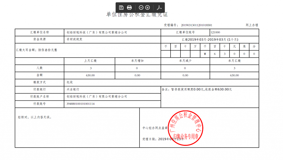The width and height of the screenshot is (283, 160).
Task: Click the 本月减少 column header
Action: 185,61
